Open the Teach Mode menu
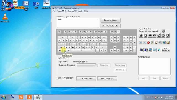Screen dimensions: 177x100 click(x=62, y=11)
